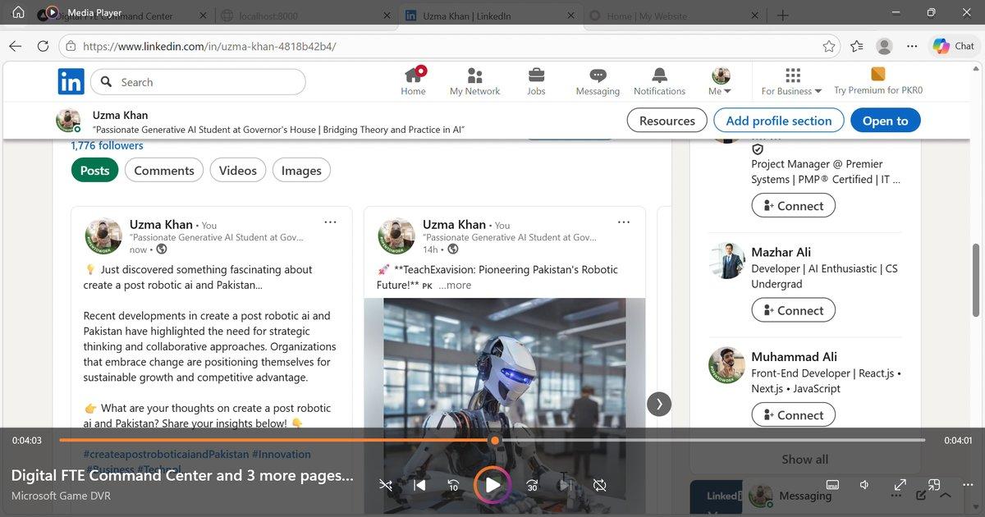The width and height of the screenshot is (985, 517).
Task: Select the Posts filter tab
Action: 94,171
